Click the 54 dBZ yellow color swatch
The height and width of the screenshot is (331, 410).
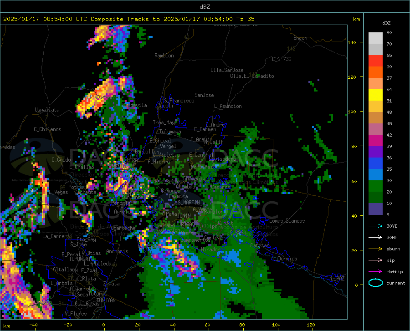[375, 95]
